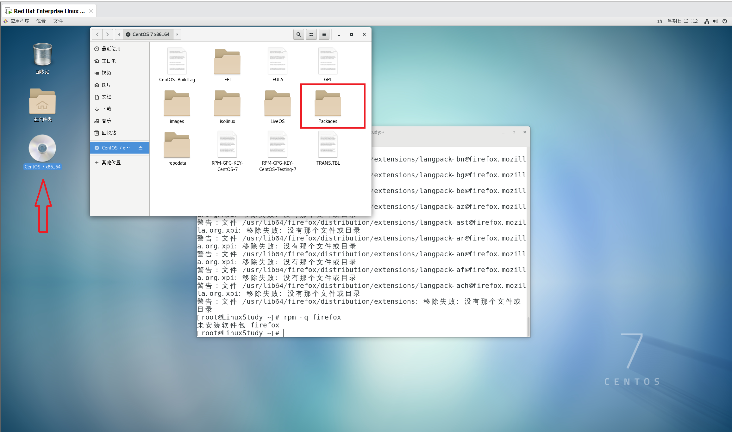732x432 pixels.
Task: Open the desktop home folder 主文件夹
Action: 42,105
